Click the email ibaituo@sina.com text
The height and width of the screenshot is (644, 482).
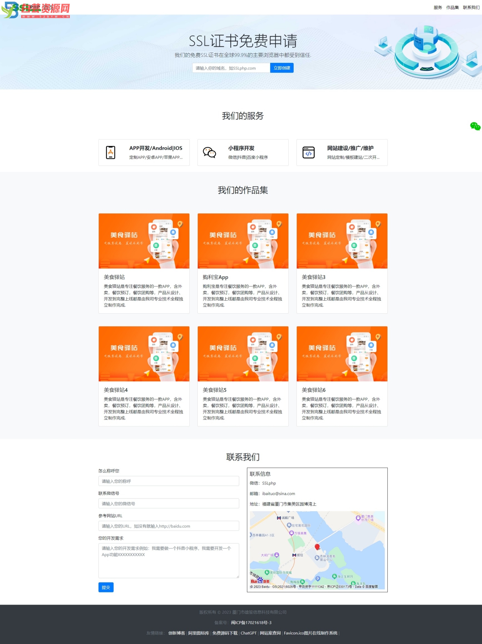[x=278, y=494]
